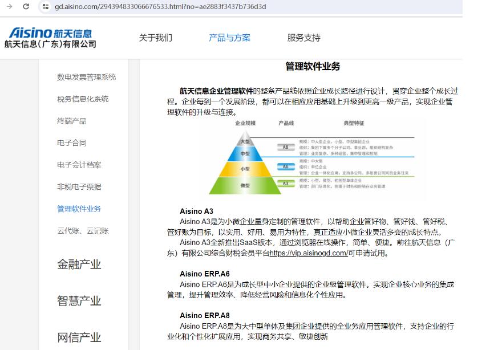Screen dimensions: 502x350
Task: Open the 产品与方案 menu
Action: point(229,38)
